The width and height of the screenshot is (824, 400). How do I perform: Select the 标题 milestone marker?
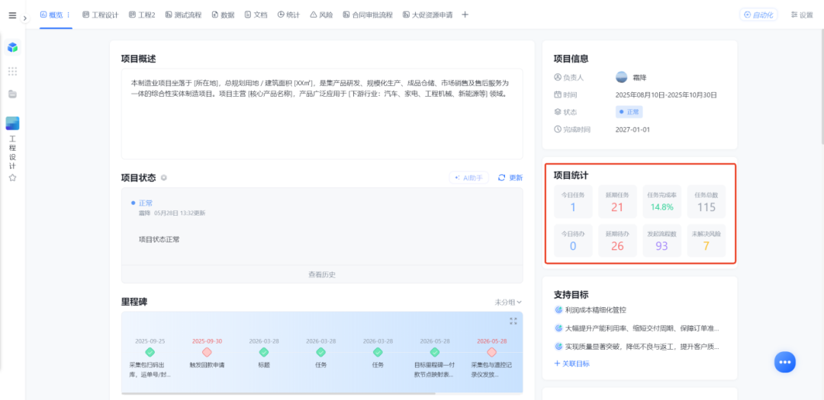[264, 352]
